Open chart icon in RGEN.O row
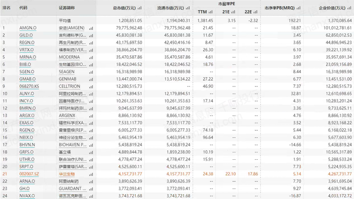This screenshot has height=199, width=354. (91, 131)
